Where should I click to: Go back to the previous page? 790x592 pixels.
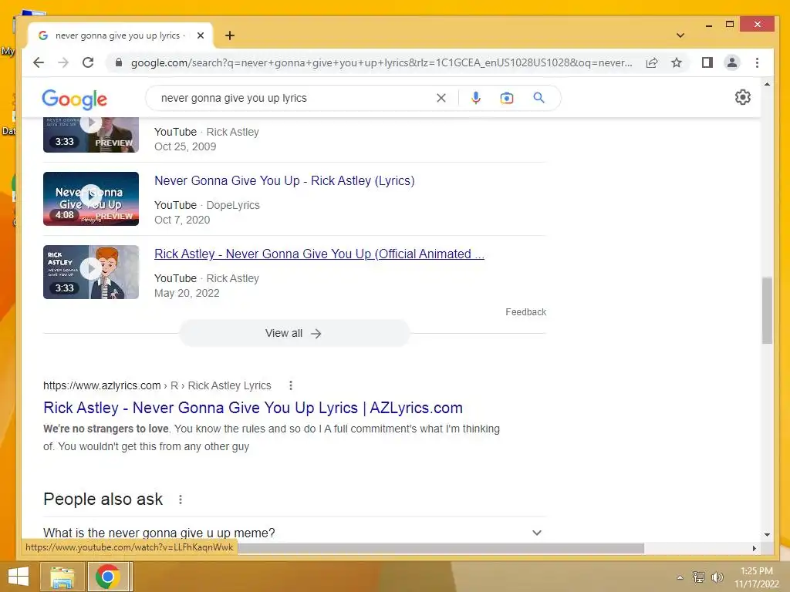click(39, 62)
